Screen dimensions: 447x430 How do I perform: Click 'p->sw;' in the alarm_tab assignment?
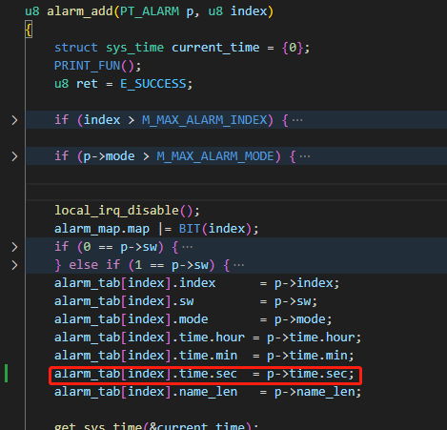pos(296,301)
